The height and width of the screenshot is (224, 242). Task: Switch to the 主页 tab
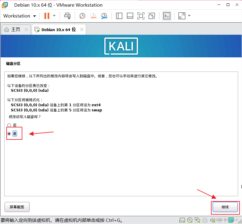(x=14, y=29)
